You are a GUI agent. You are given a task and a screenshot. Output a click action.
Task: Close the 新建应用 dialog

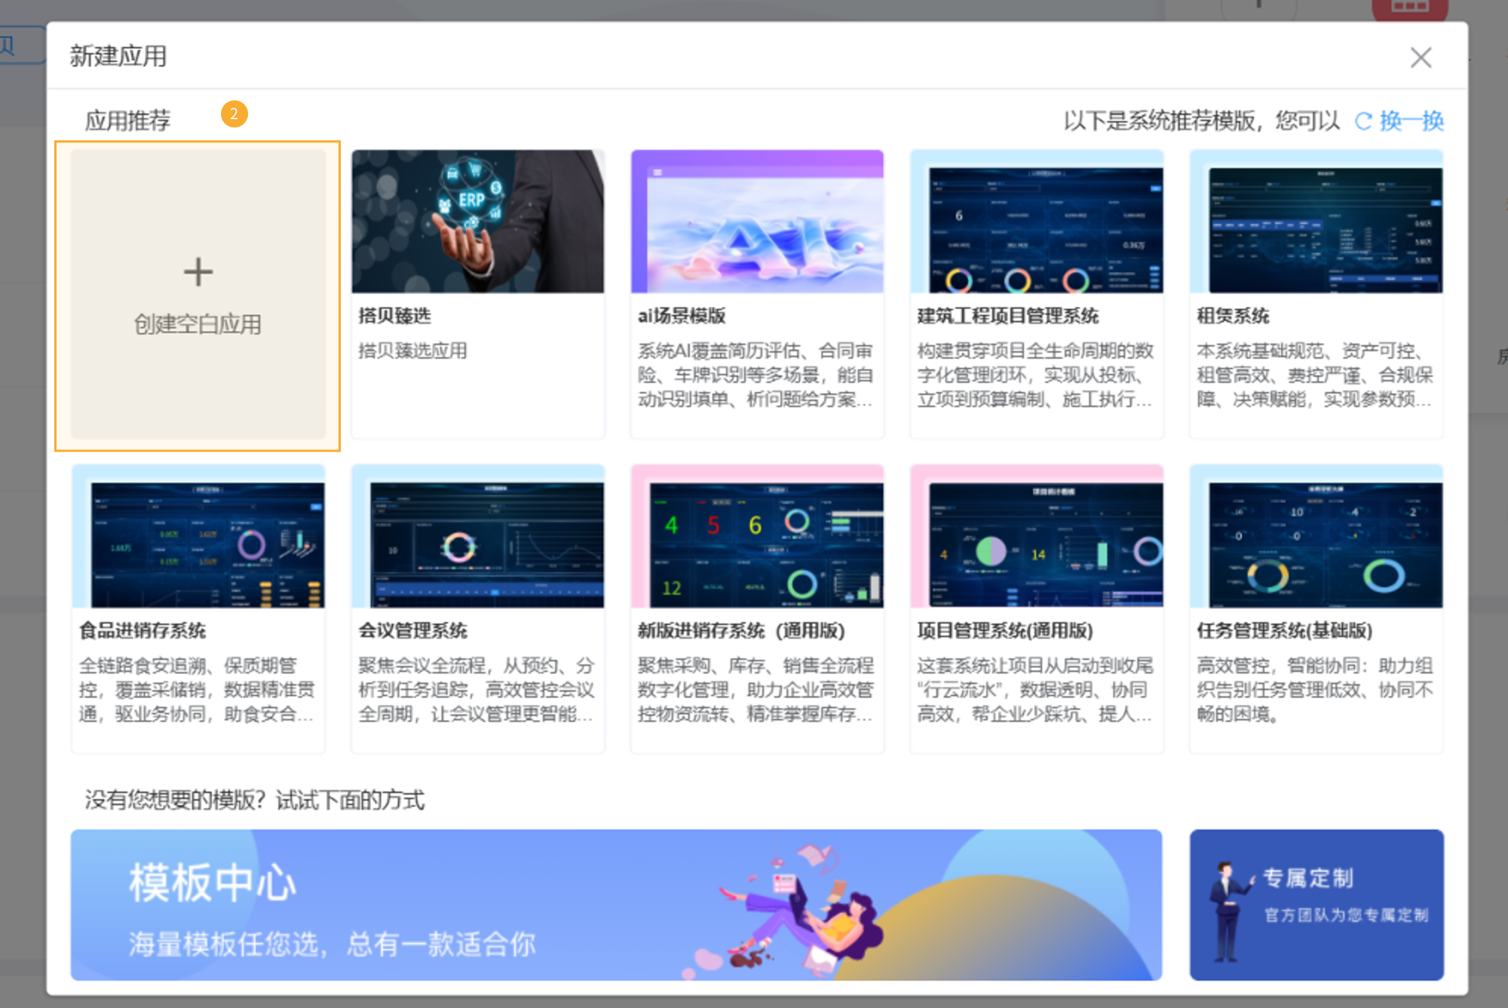click(1421, 57)
